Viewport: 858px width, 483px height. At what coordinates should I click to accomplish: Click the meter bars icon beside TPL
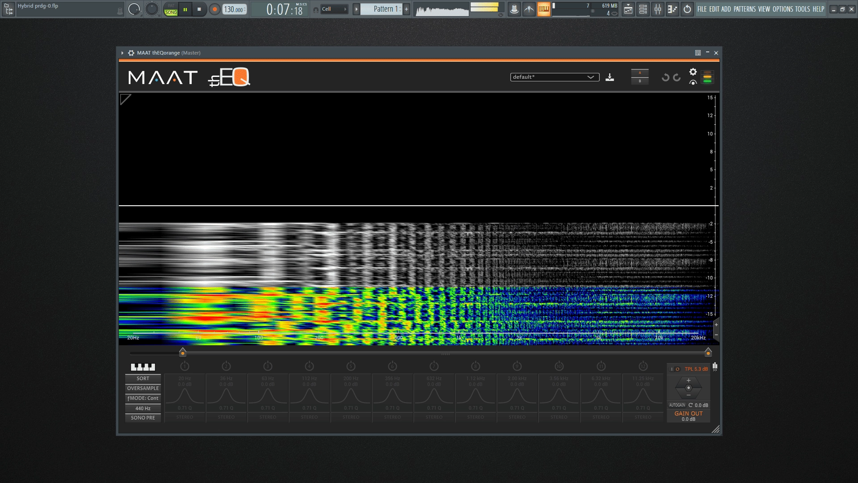coord(715,367)
